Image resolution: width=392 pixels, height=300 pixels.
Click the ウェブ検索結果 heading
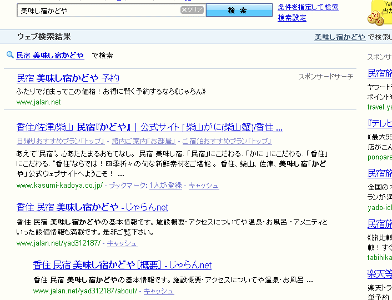44,37
